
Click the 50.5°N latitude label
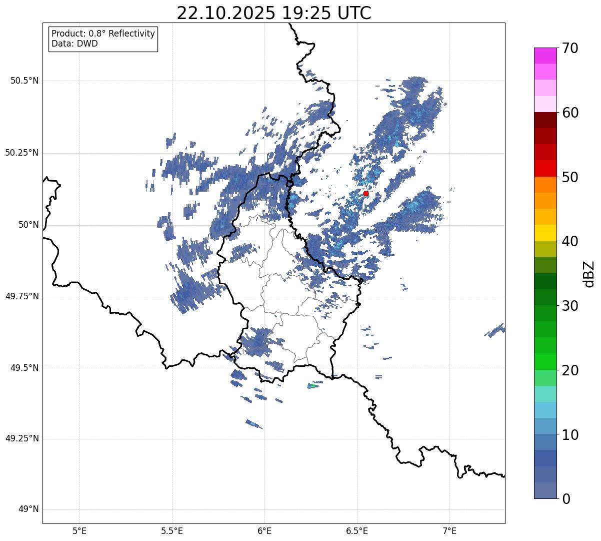[24, 81]
